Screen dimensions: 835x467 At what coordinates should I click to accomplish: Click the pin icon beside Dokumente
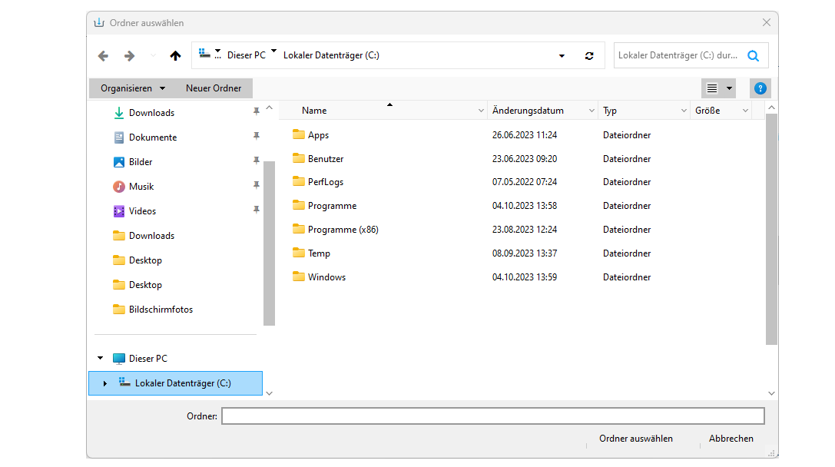click(256, 136)
